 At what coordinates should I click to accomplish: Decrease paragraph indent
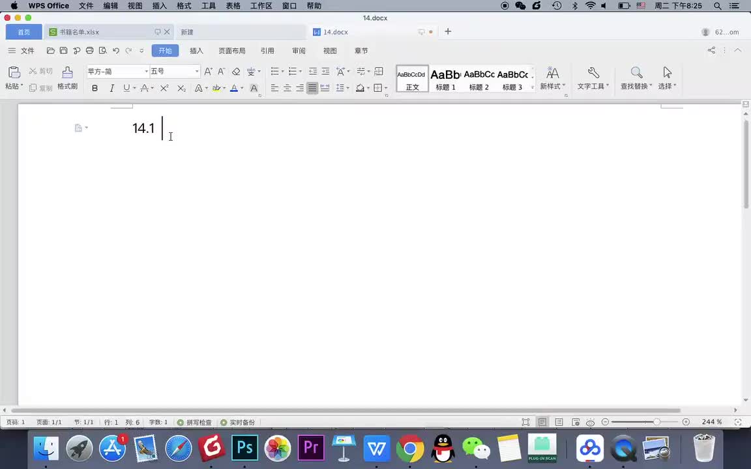313,71
